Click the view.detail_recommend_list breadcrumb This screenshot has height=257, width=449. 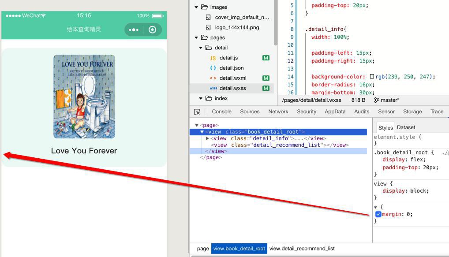302,249
